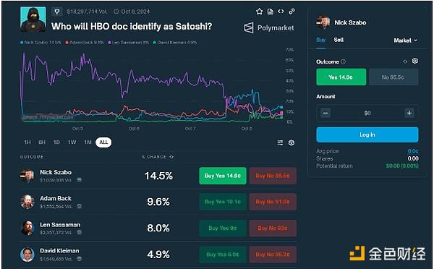The width and height of the screenshot is (434, 269).
Task: Select No 85.5¢ outcome
Action: (x=393, y=77)
